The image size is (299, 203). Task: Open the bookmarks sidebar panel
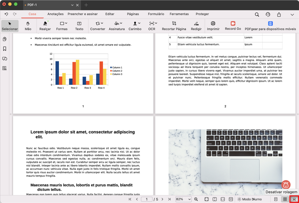5,49
